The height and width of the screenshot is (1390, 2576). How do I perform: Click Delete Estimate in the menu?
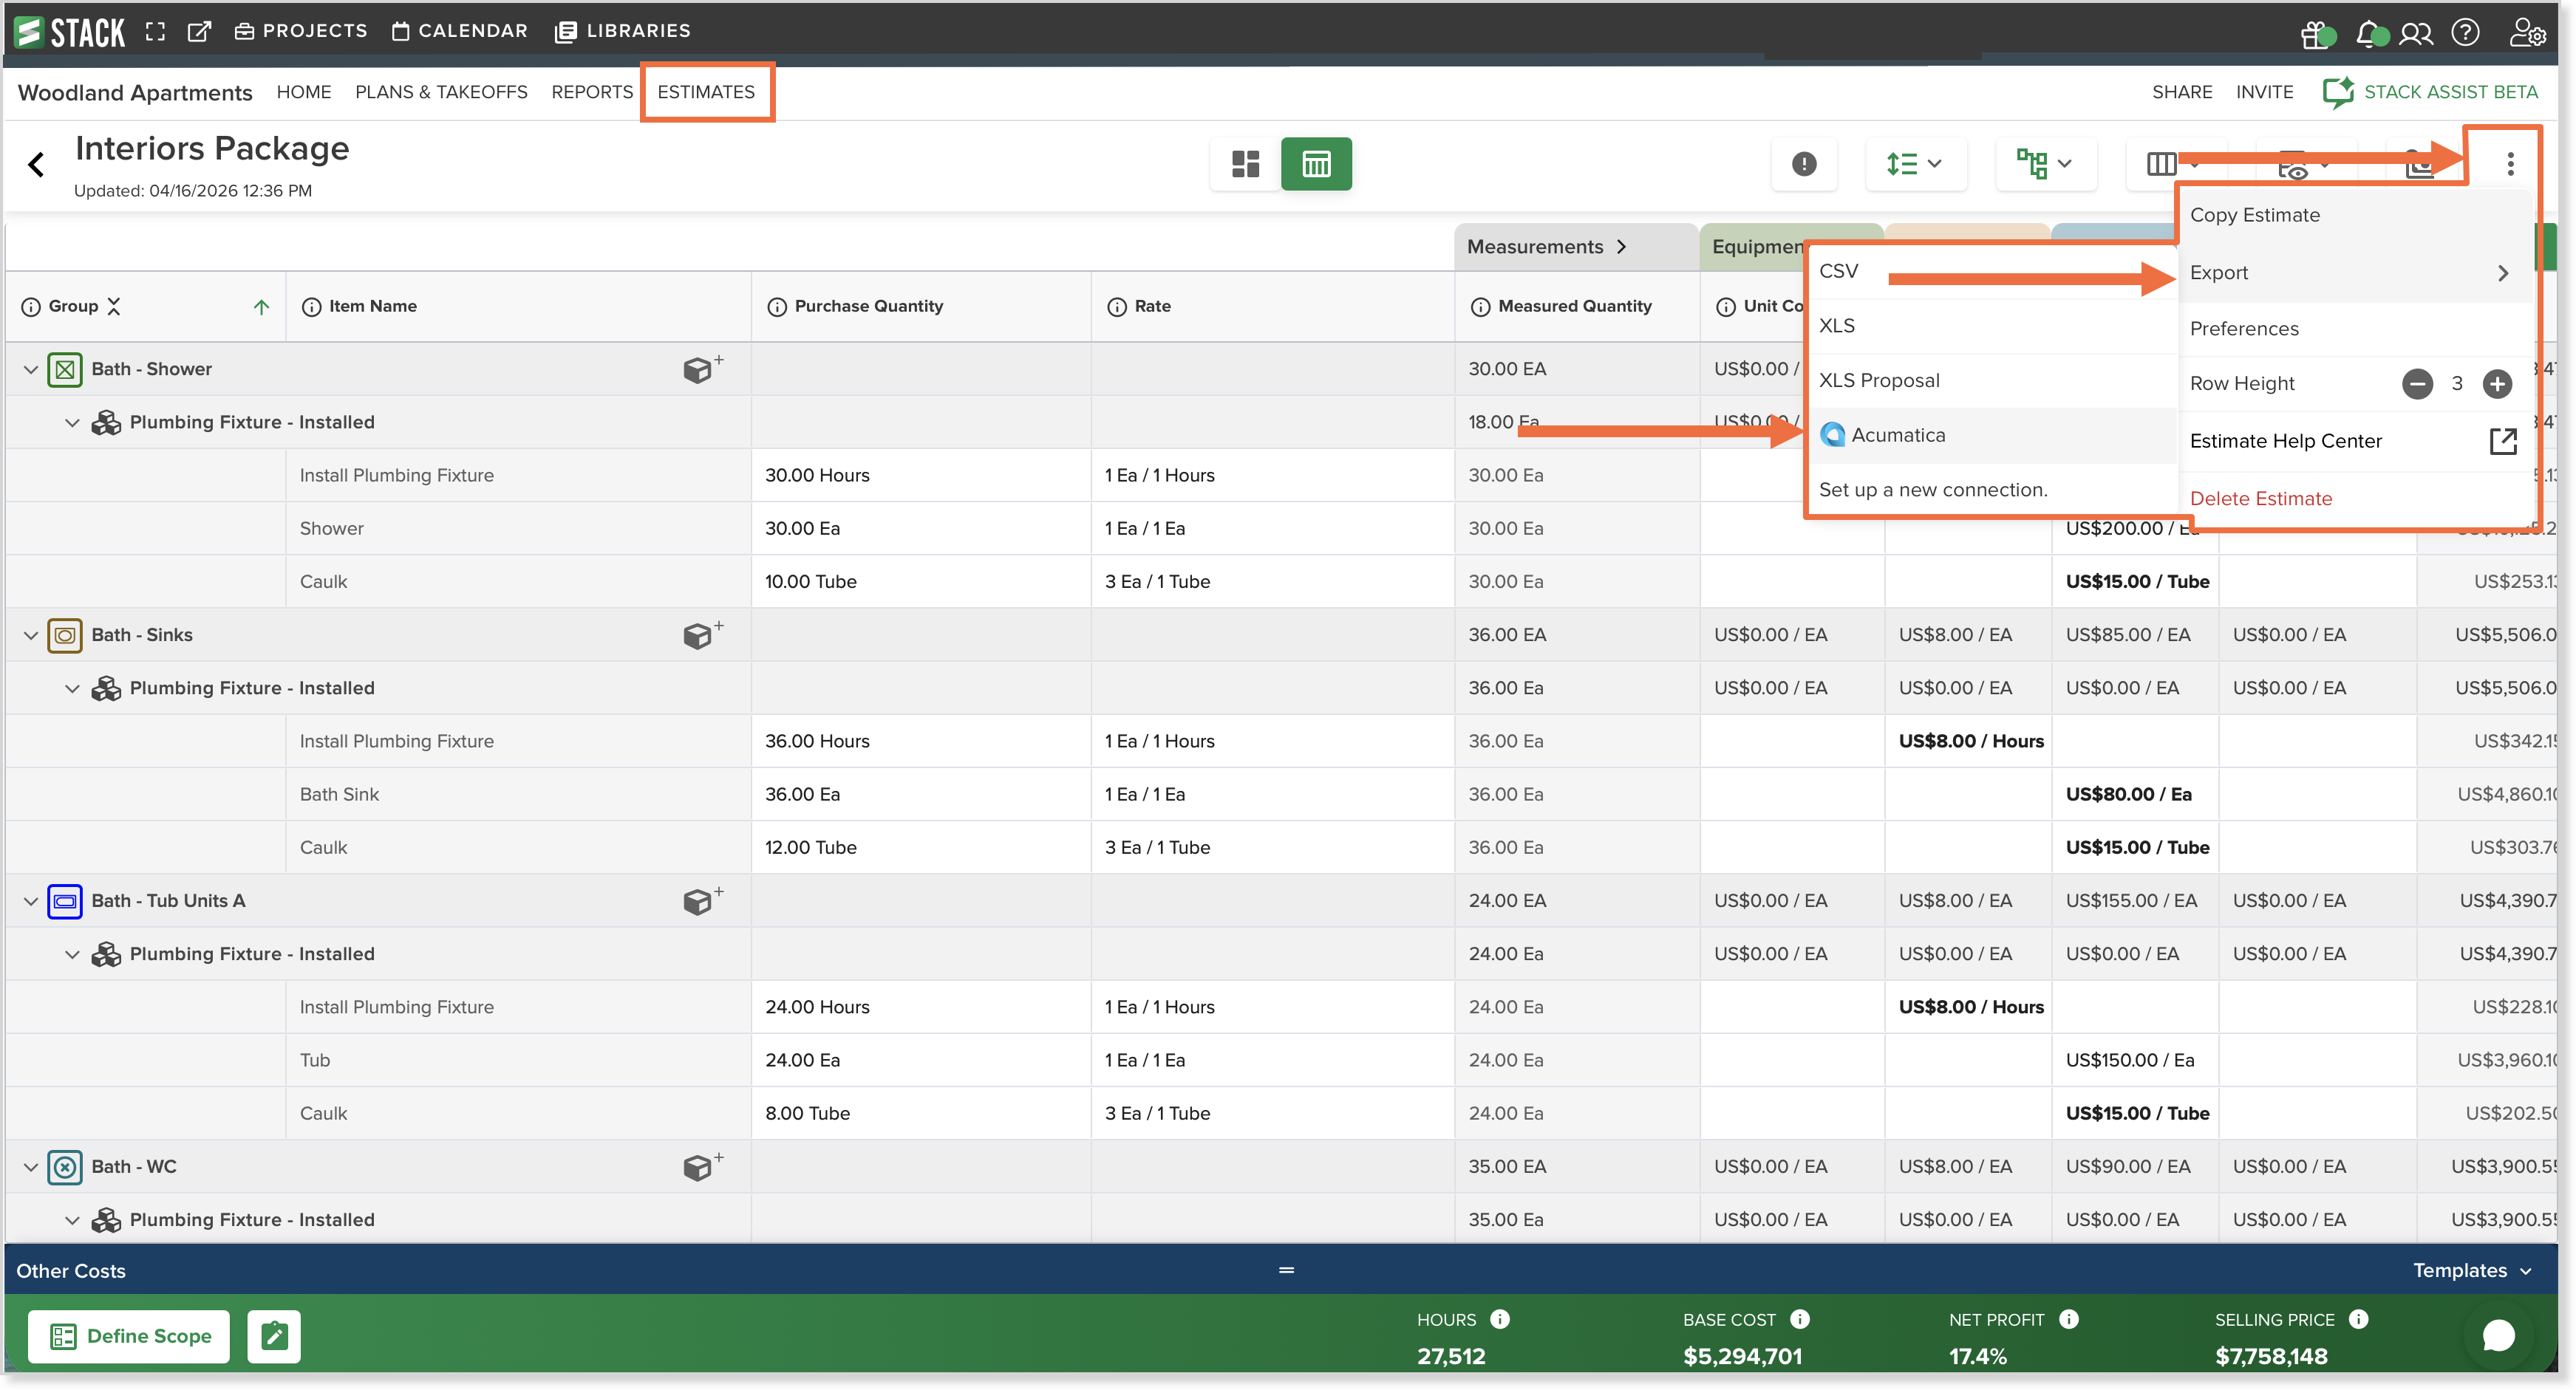[x=2260, y=499]
